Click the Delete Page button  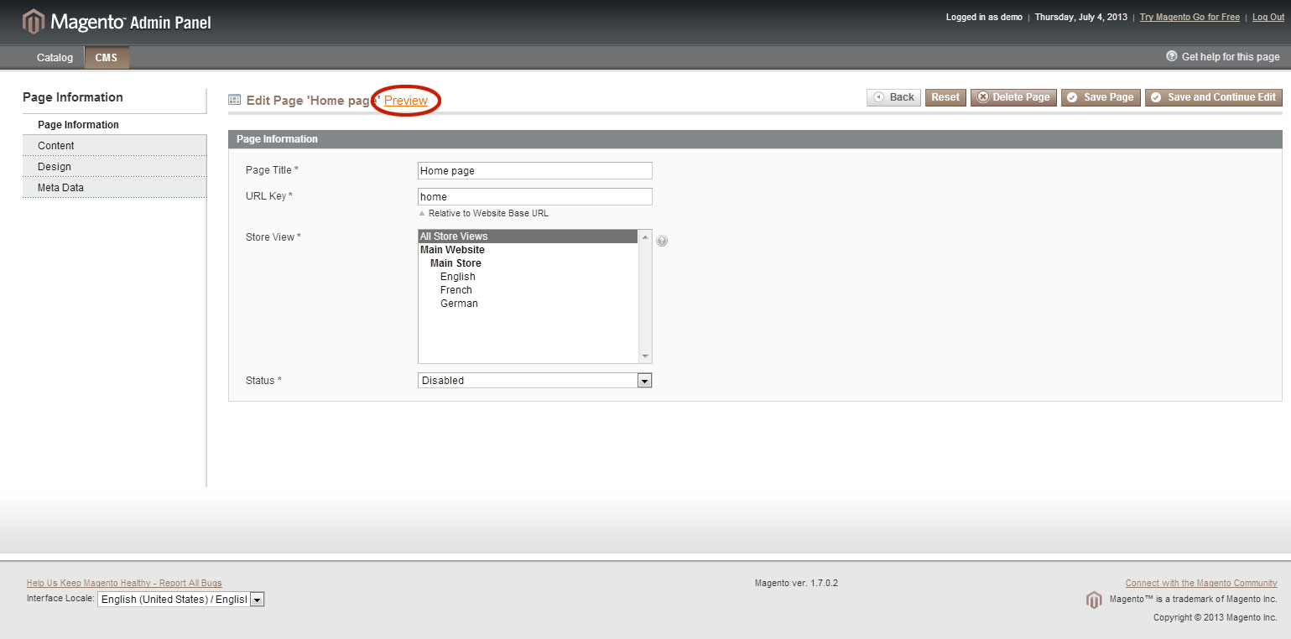(1013, 97)
